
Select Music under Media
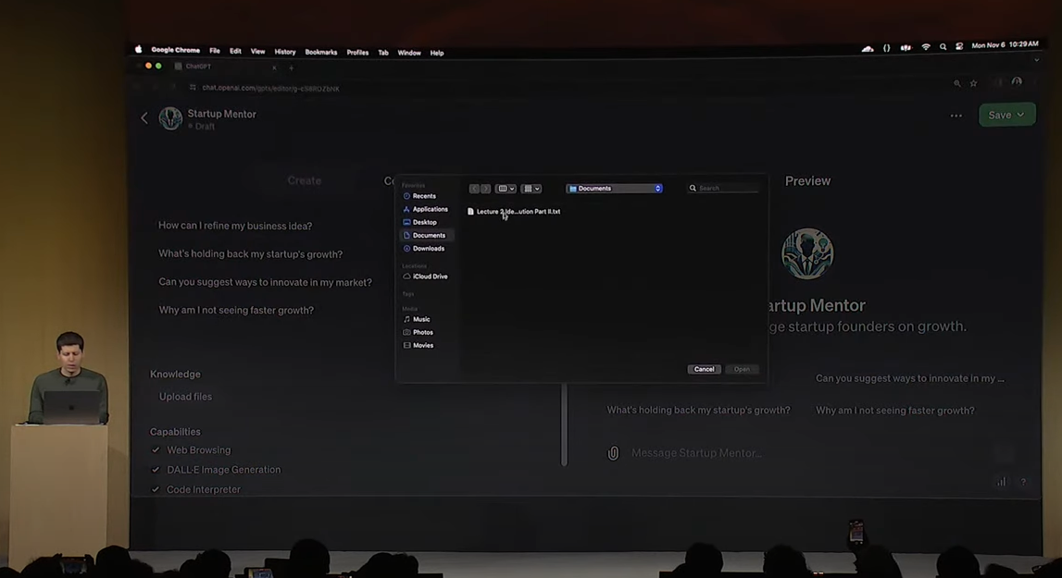[x=420, y=319]
